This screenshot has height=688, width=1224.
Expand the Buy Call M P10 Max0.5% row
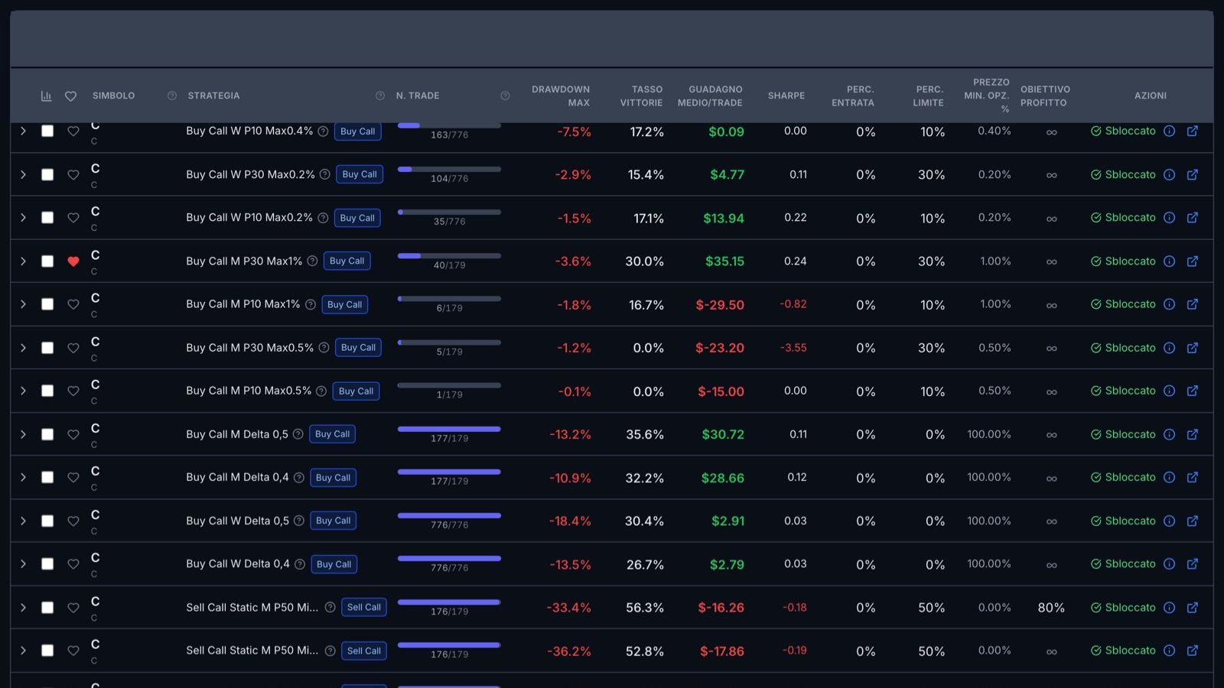(23, 391)
